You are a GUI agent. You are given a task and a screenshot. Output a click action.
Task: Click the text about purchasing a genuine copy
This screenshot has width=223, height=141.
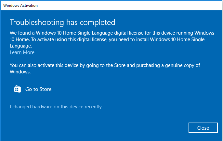coord(105,69)
